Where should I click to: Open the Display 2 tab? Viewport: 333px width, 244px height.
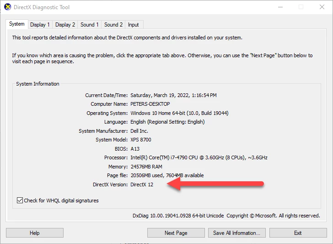[65, 25]
